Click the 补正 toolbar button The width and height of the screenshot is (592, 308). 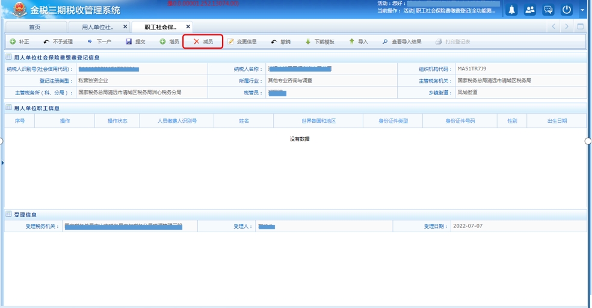[x=19, y=42]
